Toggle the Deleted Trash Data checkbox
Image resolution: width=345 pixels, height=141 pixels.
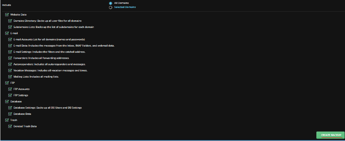tap(10, 127)
